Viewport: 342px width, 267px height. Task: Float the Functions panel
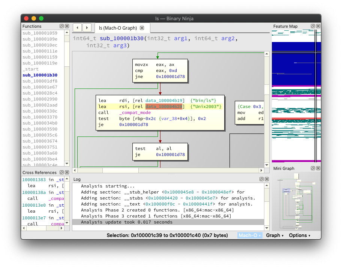point(61,26)
